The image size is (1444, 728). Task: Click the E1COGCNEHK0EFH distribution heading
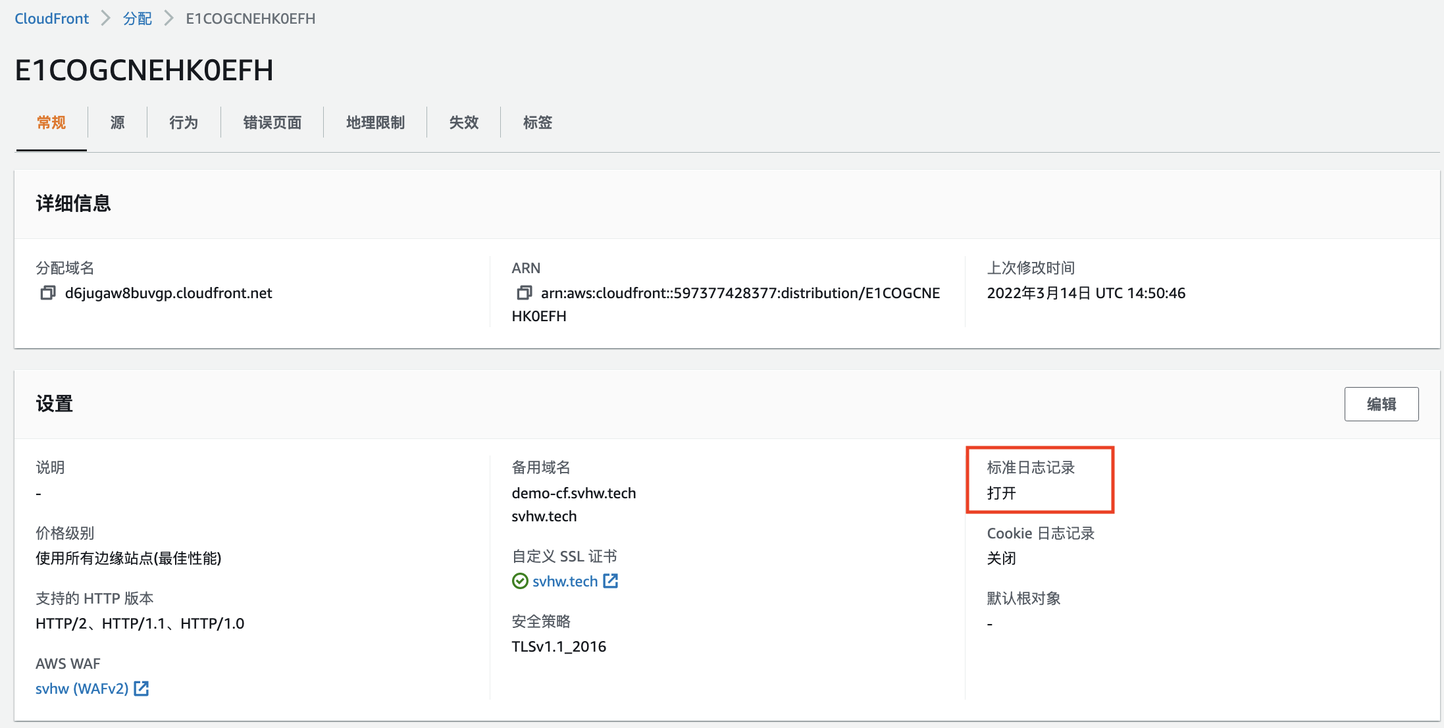click(144, 70)
